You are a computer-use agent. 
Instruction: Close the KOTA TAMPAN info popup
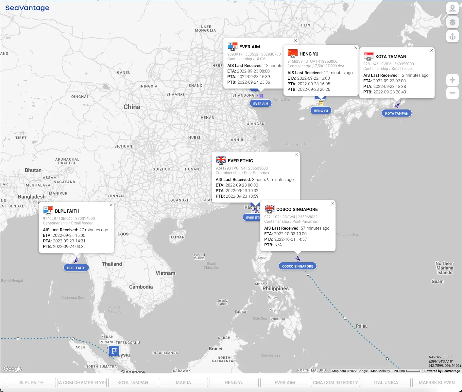point(432,50)
